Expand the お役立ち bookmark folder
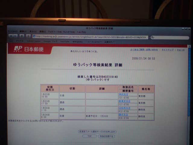The image size is (193, 145). click(x=109, y=42)
